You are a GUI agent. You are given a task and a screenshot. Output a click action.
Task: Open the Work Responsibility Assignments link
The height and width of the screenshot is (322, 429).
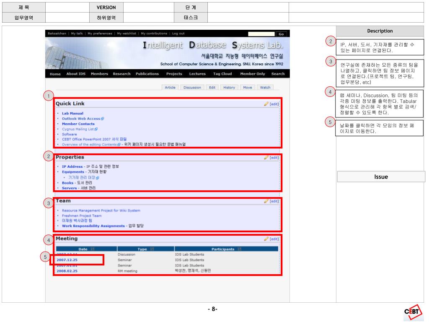coord(93,226)
